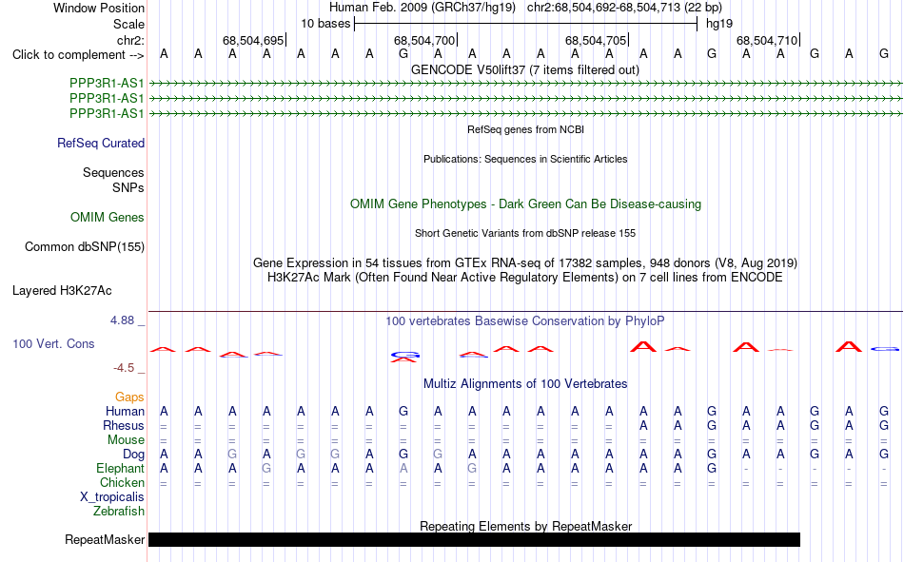
Task: Click 'RefSeq genes from NCBI' title
Action: coord(526,129)
